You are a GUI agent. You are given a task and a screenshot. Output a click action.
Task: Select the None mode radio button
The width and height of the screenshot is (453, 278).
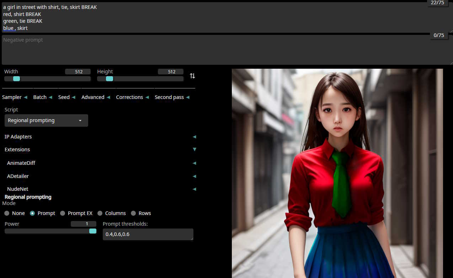click(7, 213)
